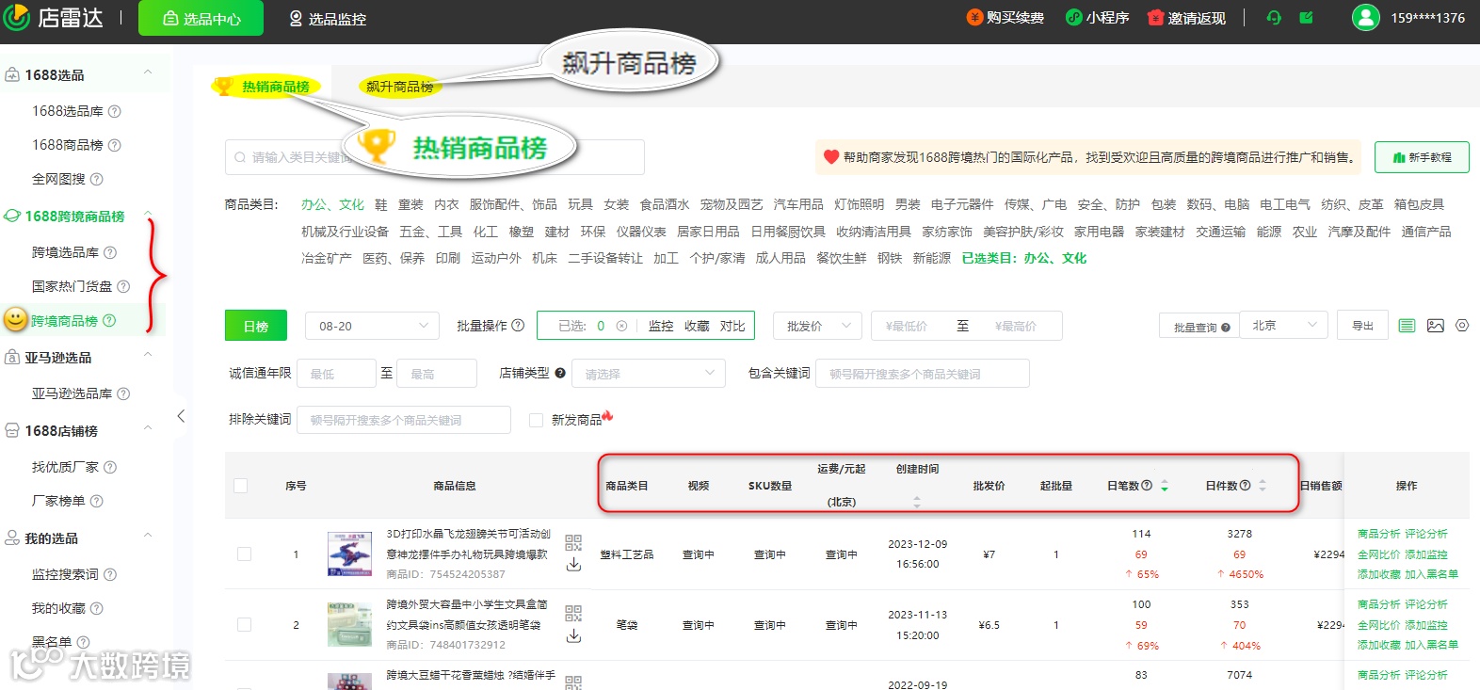This screenshot has height=690, width=1480.
Task: Click the 导出 export button
Action: [1362, 326]
